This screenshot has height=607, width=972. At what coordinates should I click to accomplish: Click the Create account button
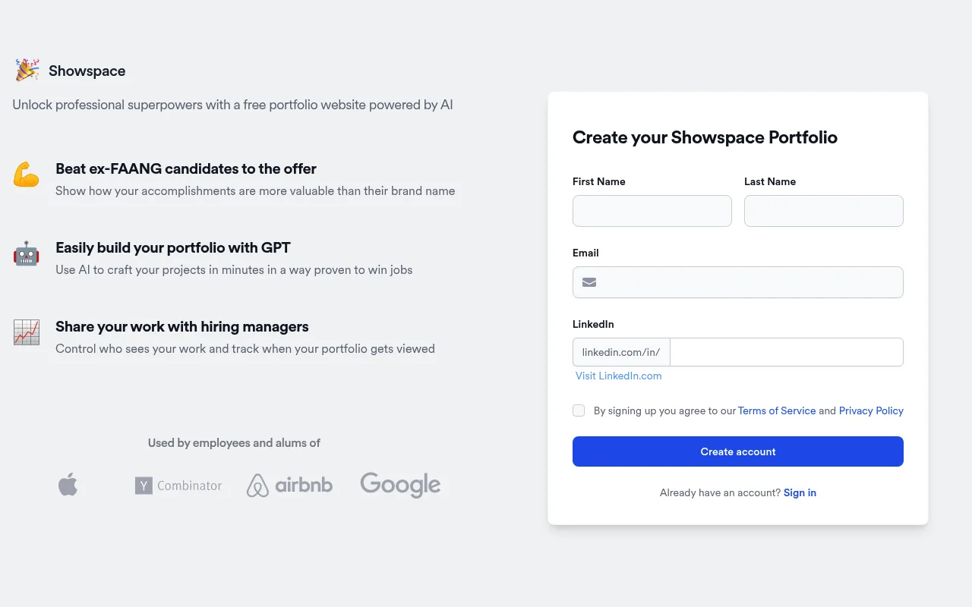click(738, 451)
